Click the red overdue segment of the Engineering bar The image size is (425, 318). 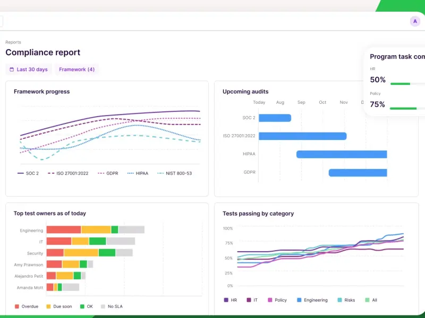click(x=63, y=229)
